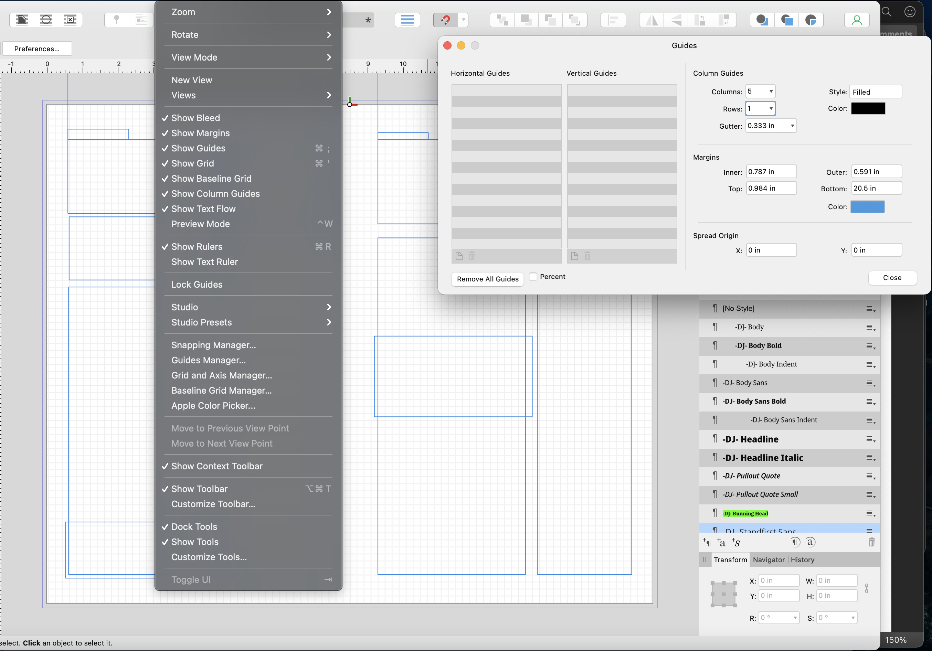The image size is (932, 651).
Task: Add a new horizontal guide
Action: (x=459, y=256)
